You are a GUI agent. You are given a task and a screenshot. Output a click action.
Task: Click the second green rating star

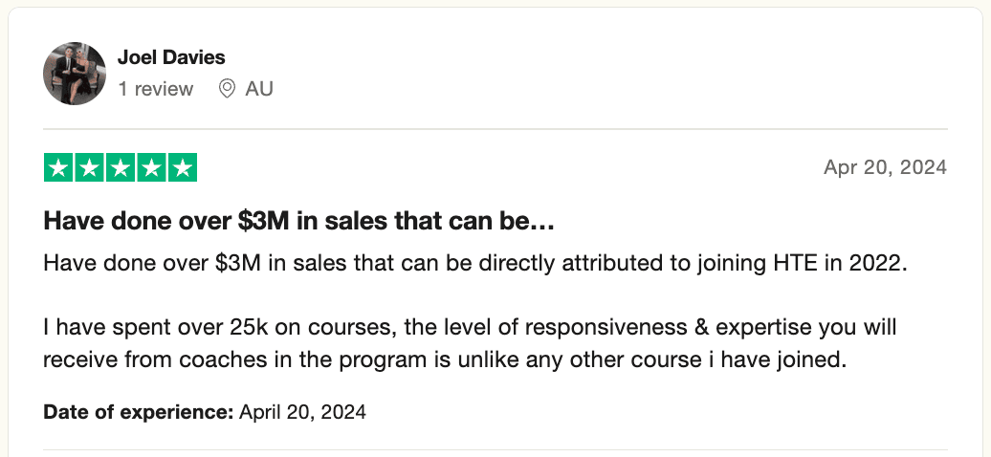[89, 168]
